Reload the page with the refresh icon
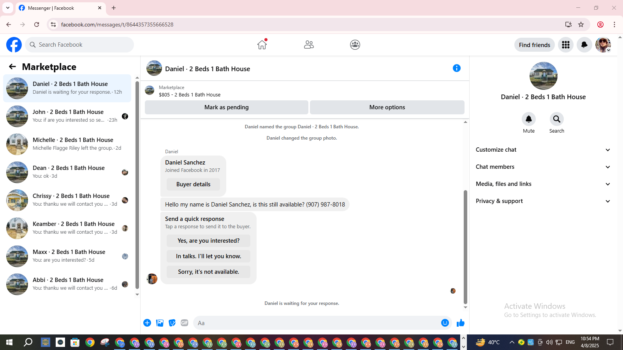The width and height of the screenshot is (623, 350). tap(37, 24)
